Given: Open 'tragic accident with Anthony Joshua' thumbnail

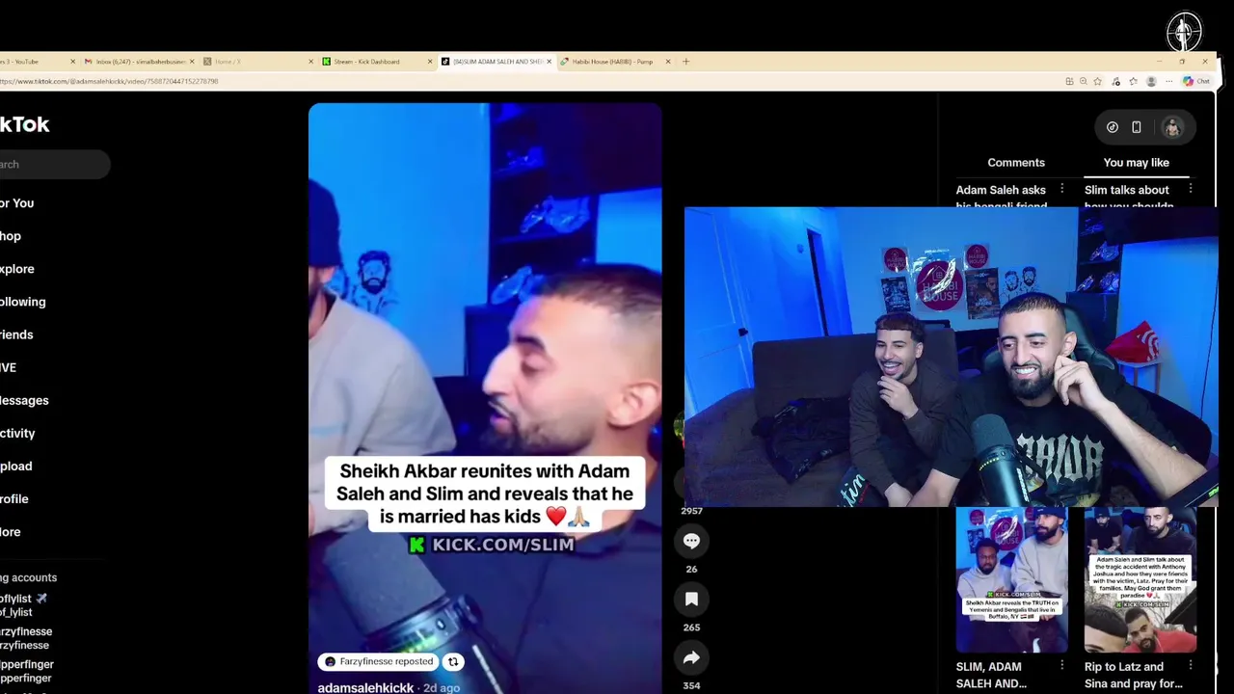Looking at the screenshot, I should click(x=1140, y=579).
